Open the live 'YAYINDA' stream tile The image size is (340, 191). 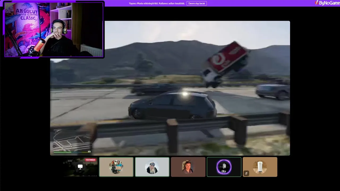pos(80,167)
